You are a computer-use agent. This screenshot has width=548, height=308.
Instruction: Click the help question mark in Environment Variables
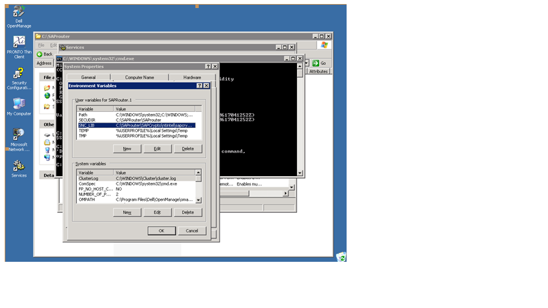point(199,86)
